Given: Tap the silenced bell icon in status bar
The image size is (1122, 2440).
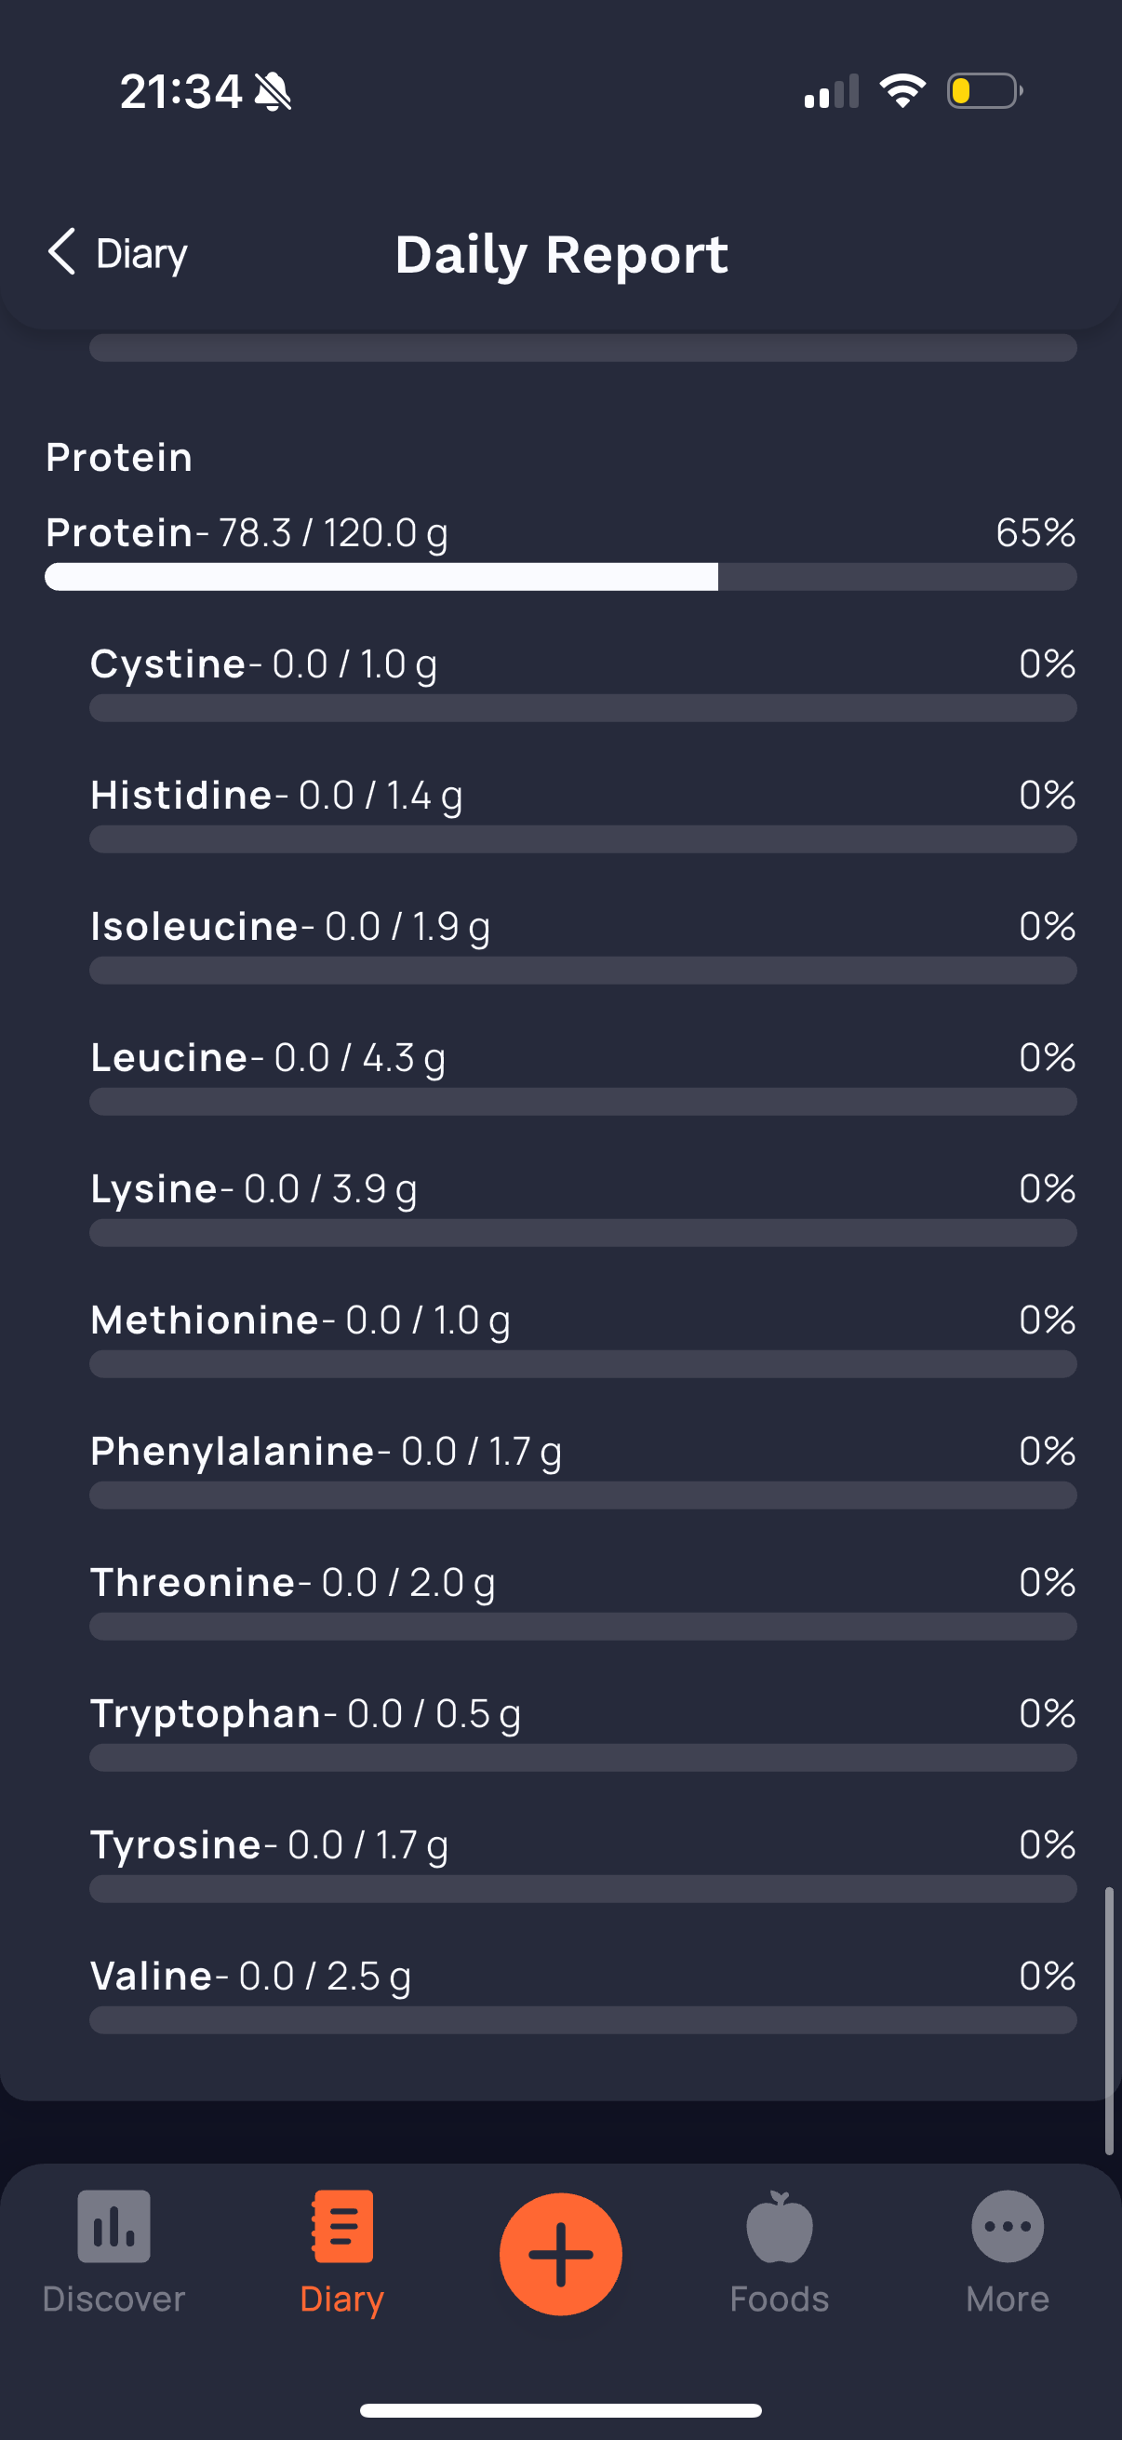Looking at the screenshot, I should pos(273,92).
